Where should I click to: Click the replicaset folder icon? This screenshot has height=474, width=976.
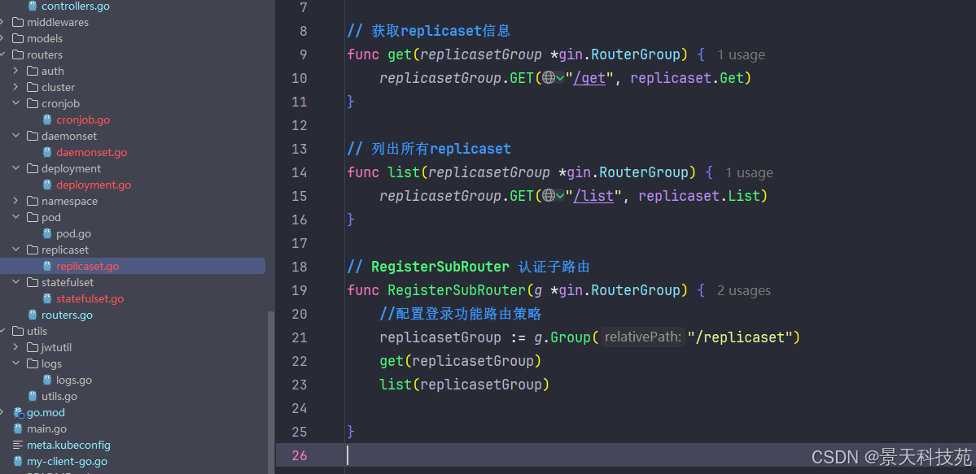coord(33,250)
